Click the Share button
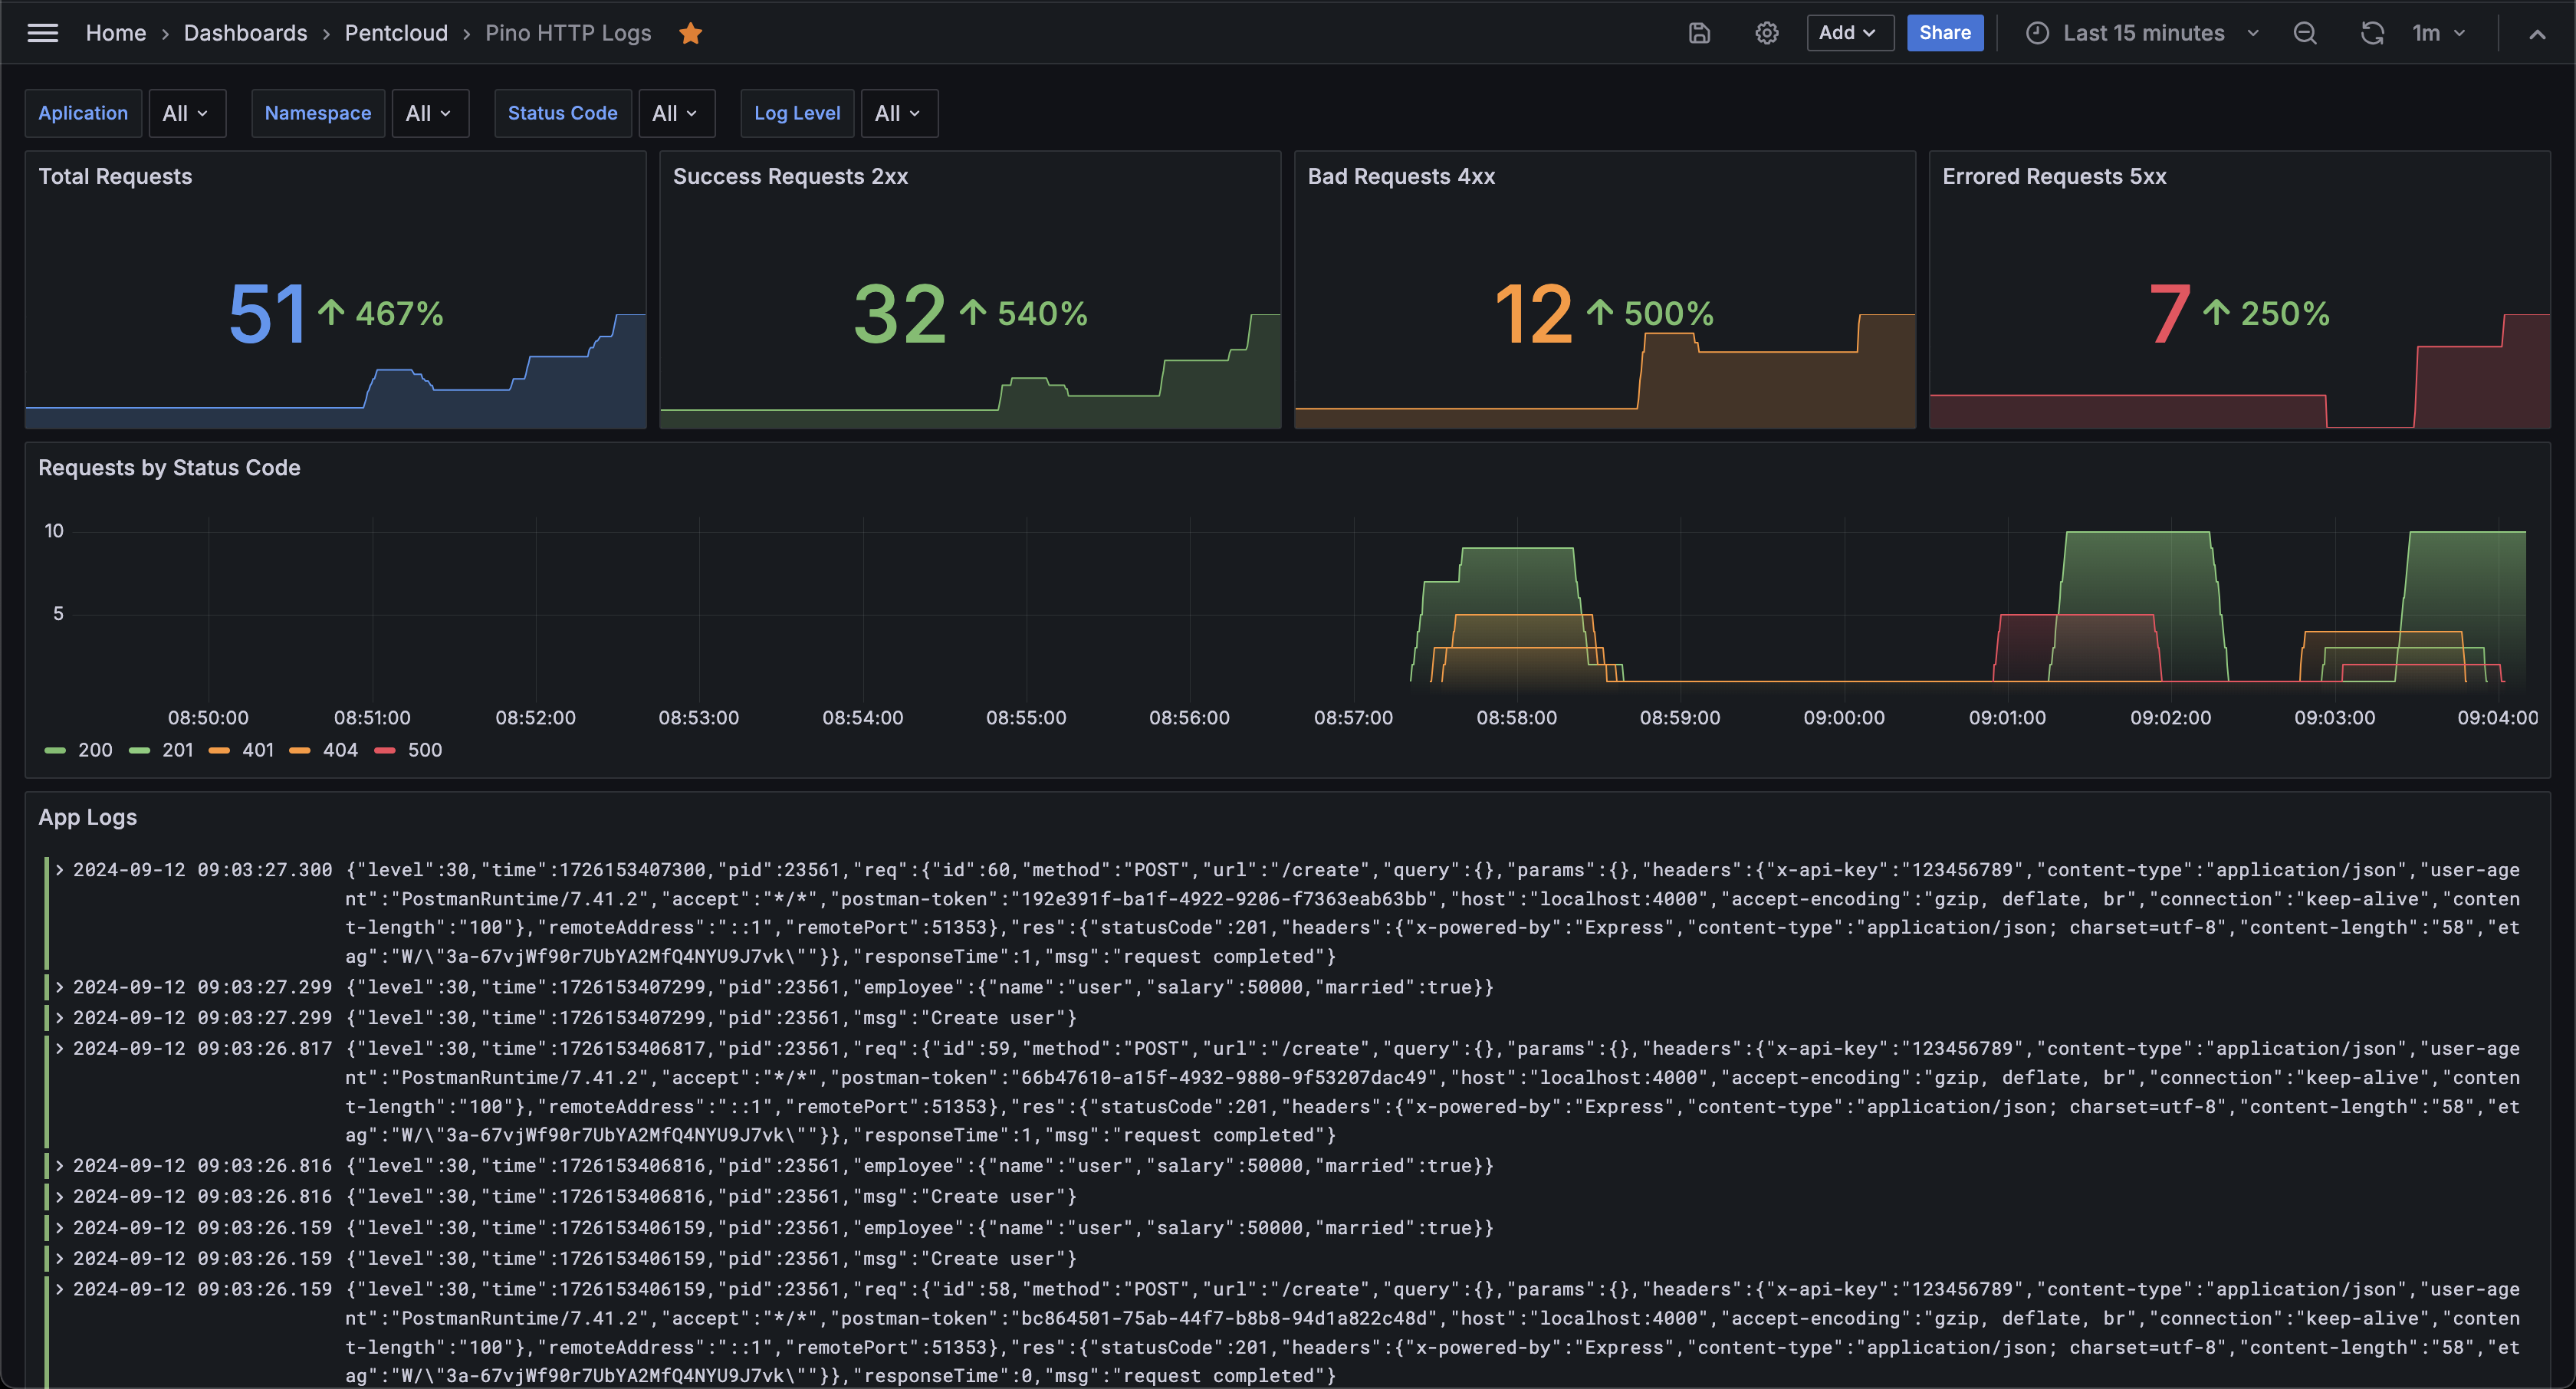 pos(1944,33)
